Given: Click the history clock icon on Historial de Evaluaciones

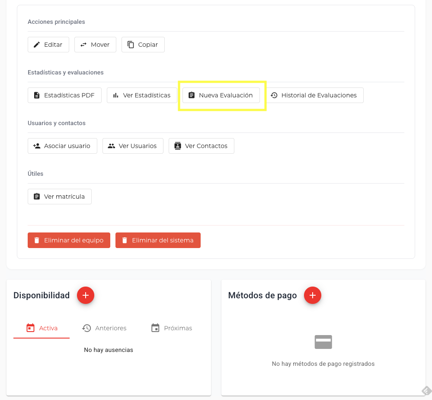Looking at the screenshot, I should 274,95.
